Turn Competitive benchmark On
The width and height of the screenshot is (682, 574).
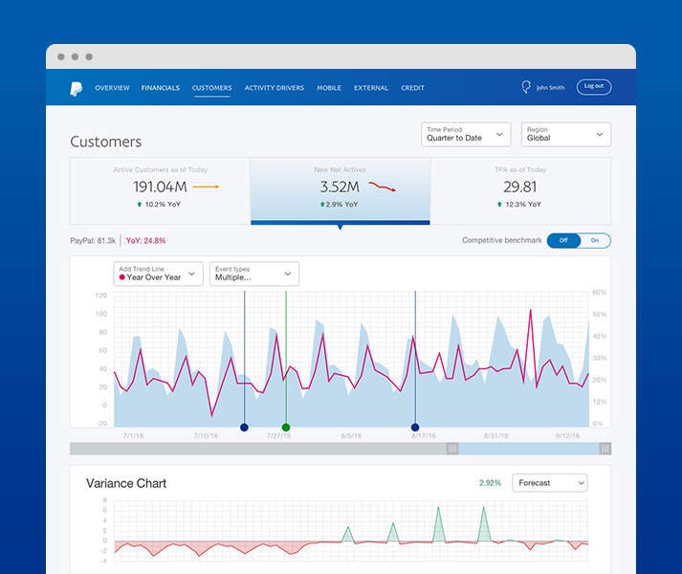point(595,241)
